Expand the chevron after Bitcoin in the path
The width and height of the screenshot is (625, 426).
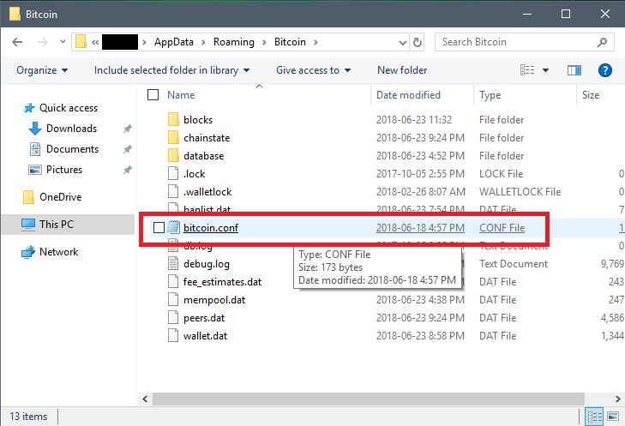click(316, 42)
